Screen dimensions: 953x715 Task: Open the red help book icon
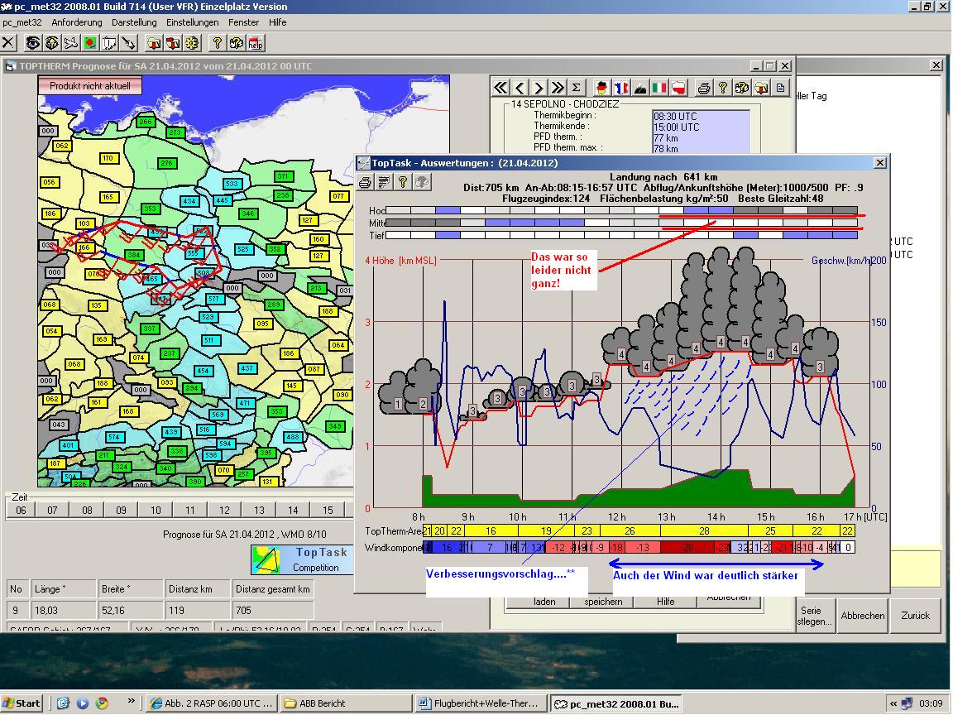point(255,43)
